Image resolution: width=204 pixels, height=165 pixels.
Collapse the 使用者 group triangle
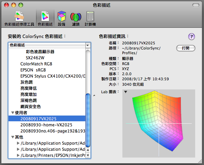pos(13,112)
